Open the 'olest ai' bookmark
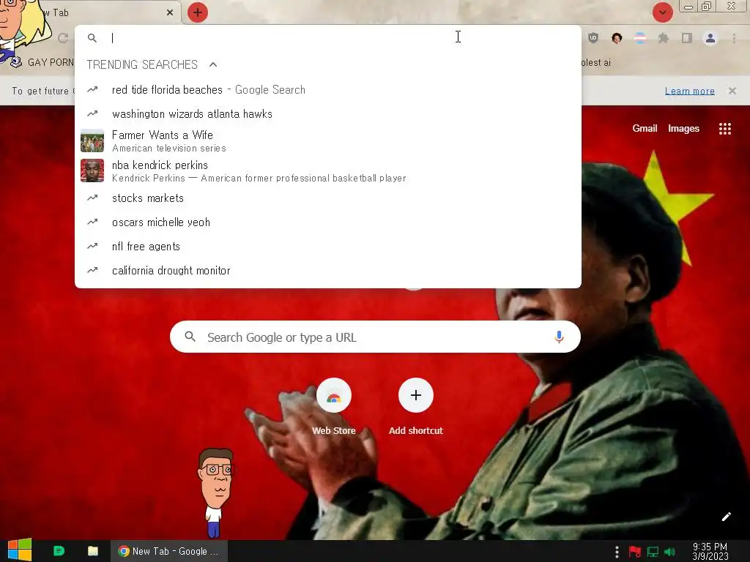Screen dimensions: 750x562 [x=596, y=63]
